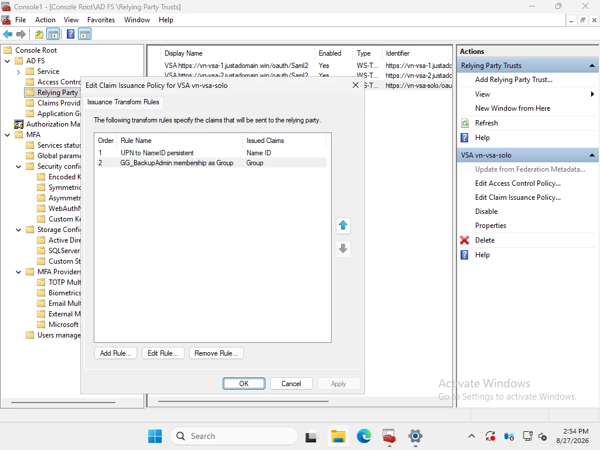This screenshot has width=600, height=450.
Task: Click the toolbar Help question mark icon
Action: 70,34
